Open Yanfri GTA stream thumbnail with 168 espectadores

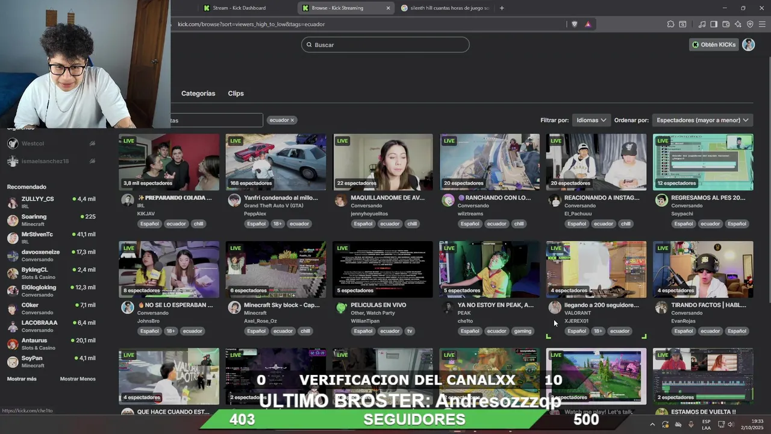pos(276,162)
